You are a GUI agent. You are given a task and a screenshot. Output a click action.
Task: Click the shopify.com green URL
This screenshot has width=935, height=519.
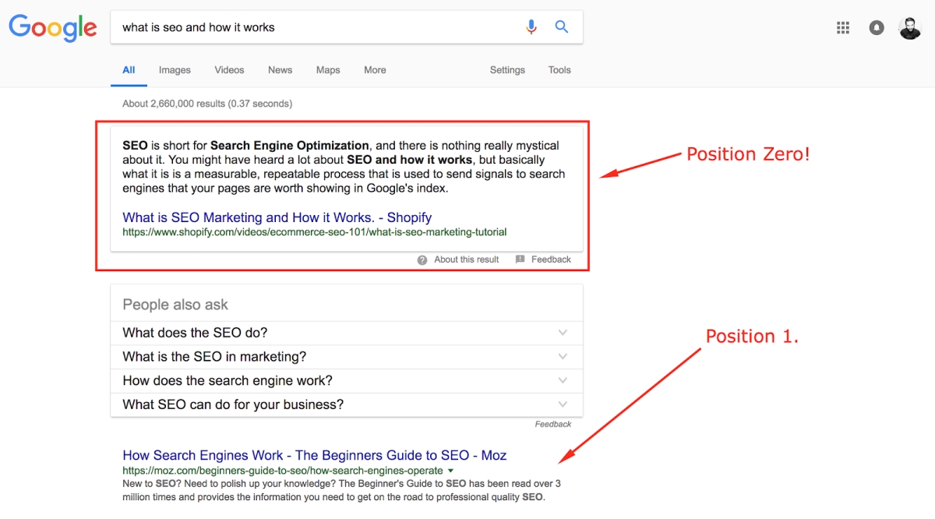tap(315, 232)
